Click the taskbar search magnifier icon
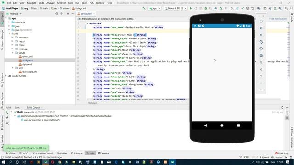Screen dimensions: 294x165 [x=10, y=162]
